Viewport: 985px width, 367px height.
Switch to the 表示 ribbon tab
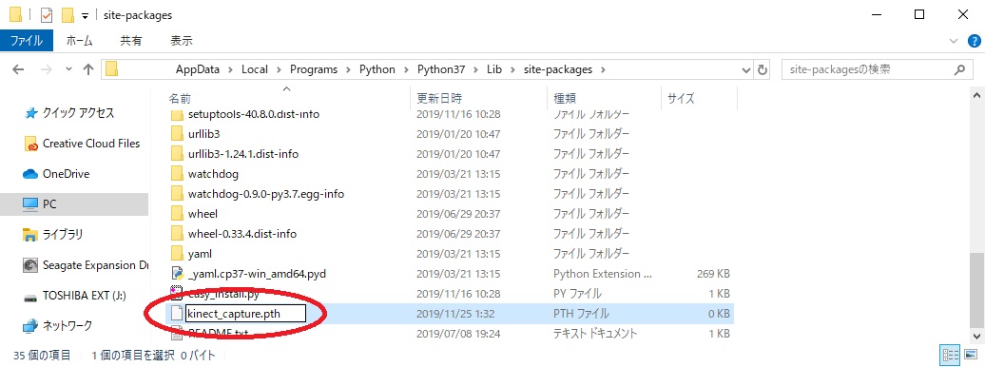(x=182, y=41)
